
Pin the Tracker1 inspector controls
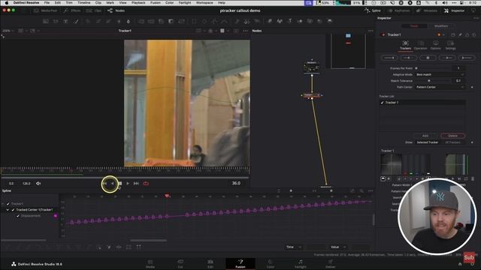point(460,35)
